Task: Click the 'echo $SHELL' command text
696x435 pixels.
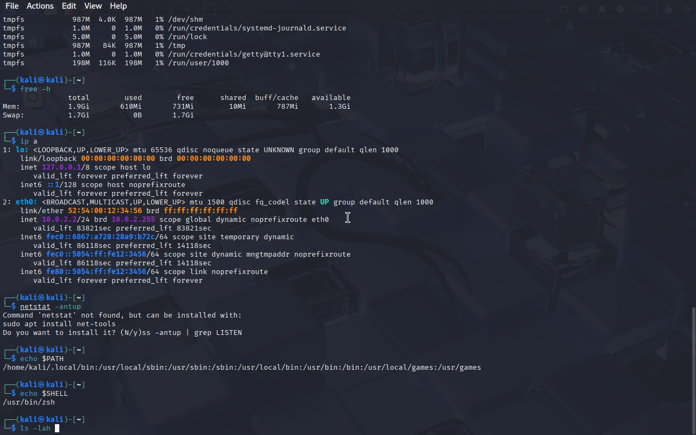Action: point(44,394)
